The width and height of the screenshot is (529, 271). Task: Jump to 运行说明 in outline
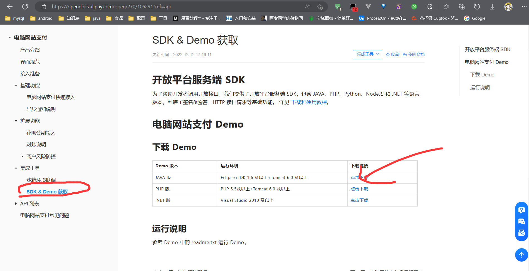point(480,88)
